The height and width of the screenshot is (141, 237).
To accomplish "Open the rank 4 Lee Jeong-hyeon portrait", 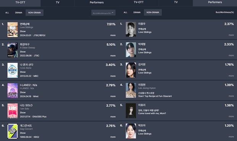I will click(131, 90).
